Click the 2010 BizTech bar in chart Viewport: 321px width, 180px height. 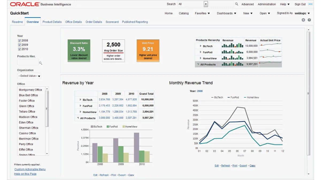pos(136,147)
